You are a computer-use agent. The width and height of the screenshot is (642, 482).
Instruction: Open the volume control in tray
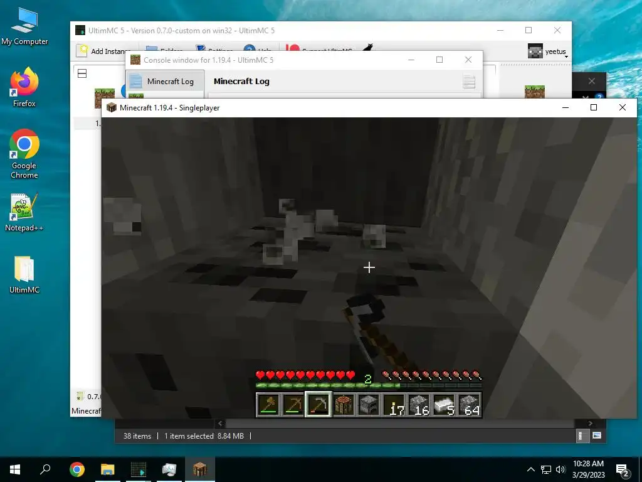point(560,469)
